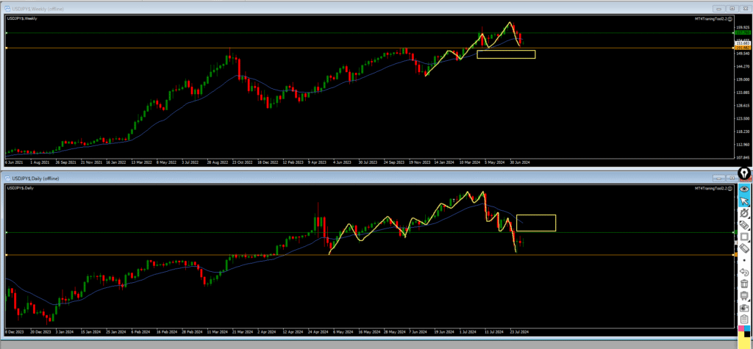Pick the rectangle shape tool
This screenshot has width=753, height=349.
click(x=744, y=237)
